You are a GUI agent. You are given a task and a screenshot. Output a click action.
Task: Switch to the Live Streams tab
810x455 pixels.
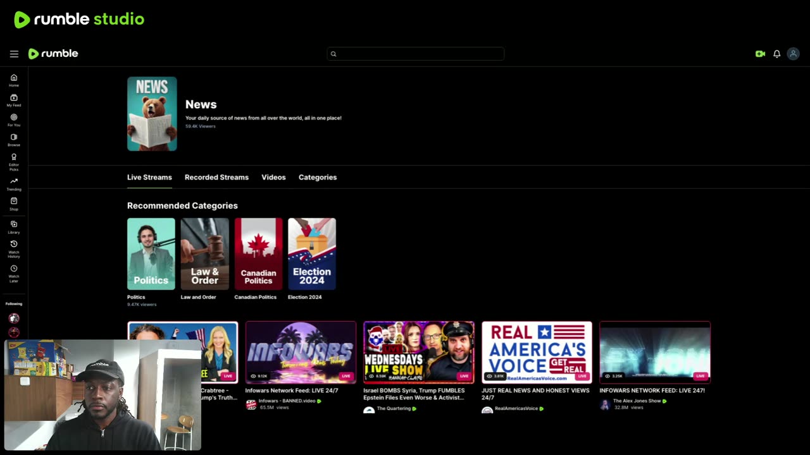click(x=149, y=178)
